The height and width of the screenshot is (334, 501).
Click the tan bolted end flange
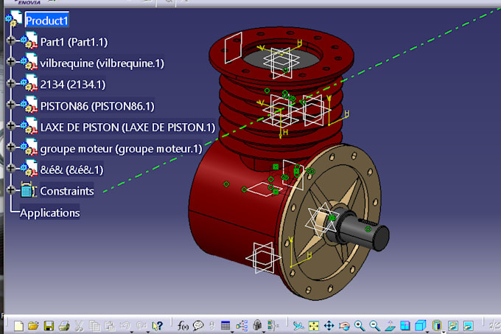[331, 220]
